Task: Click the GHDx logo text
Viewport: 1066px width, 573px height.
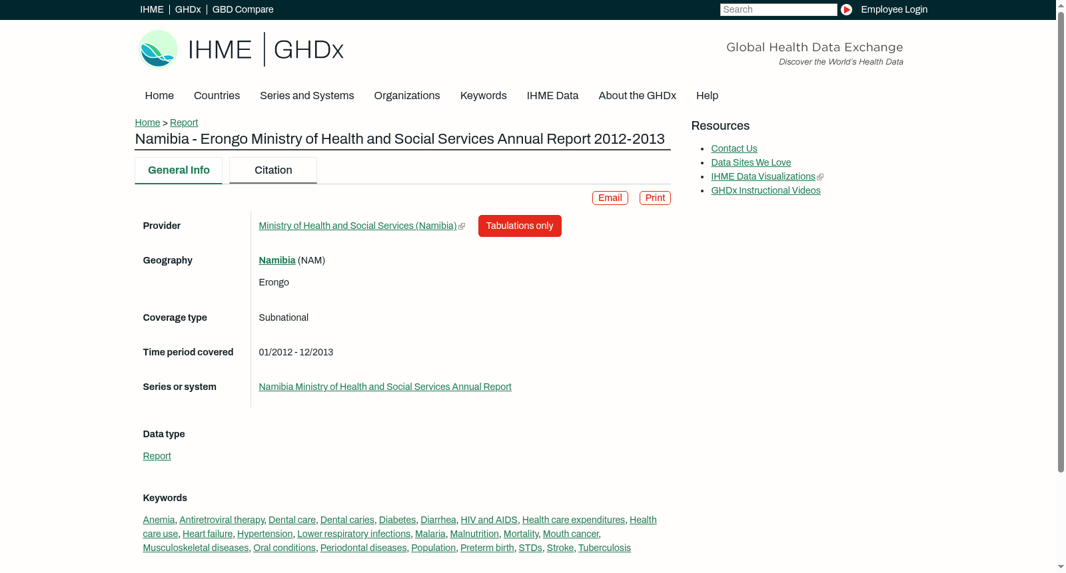Action: (x=308, y=50)
